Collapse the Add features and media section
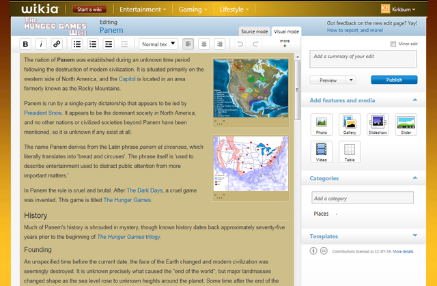Image resolution: width=437 pixels, height=286 pixels. pyautogui.click(x=414, y=100)
